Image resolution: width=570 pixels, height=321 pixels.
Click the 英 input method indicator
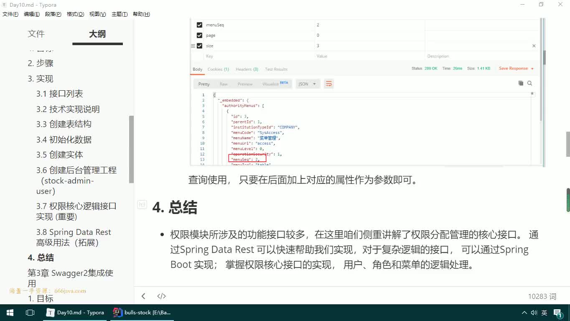pos(545,313)
